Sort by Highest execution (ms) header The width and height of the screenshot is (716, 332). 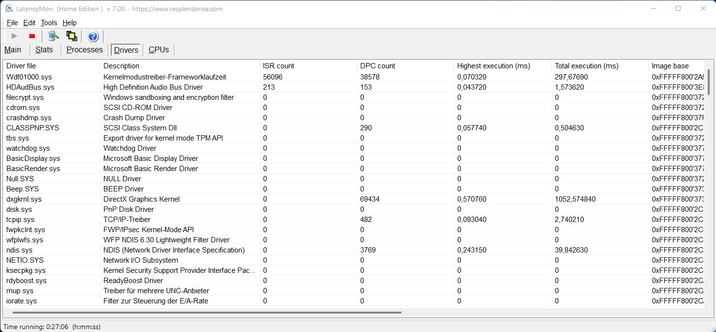point(503,66)
